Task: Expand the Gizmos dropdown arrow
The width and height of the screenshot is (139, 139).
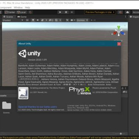Action: tap(87, 20)
